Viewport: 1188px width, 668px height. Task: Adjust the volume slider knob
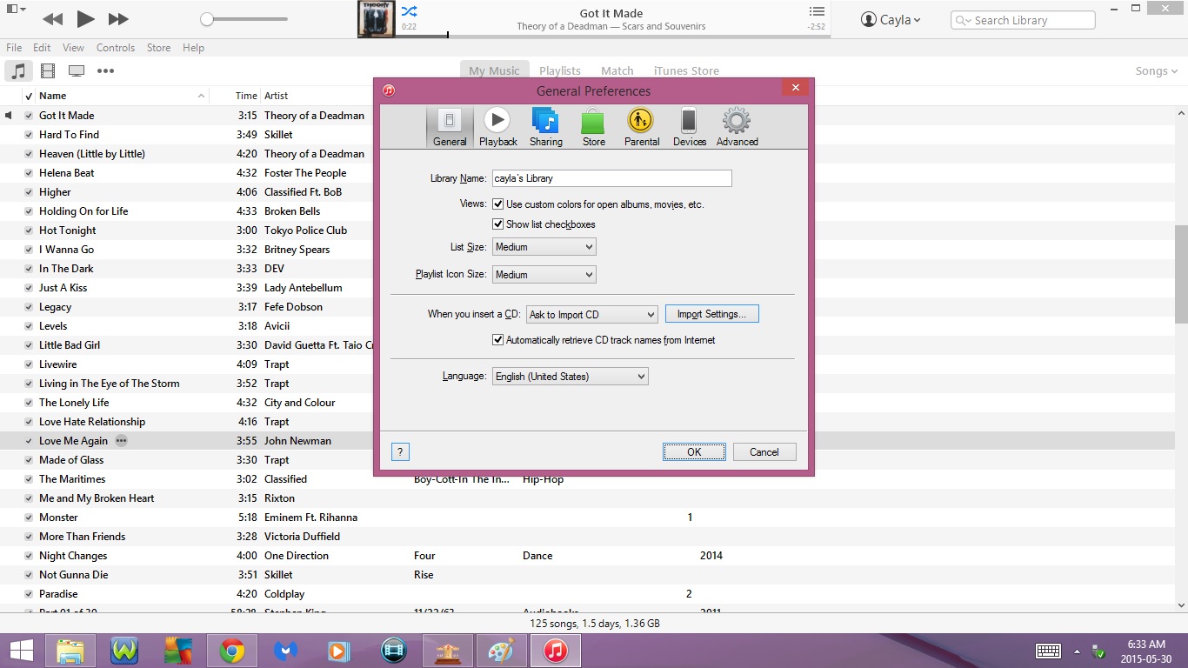[207, 19]
